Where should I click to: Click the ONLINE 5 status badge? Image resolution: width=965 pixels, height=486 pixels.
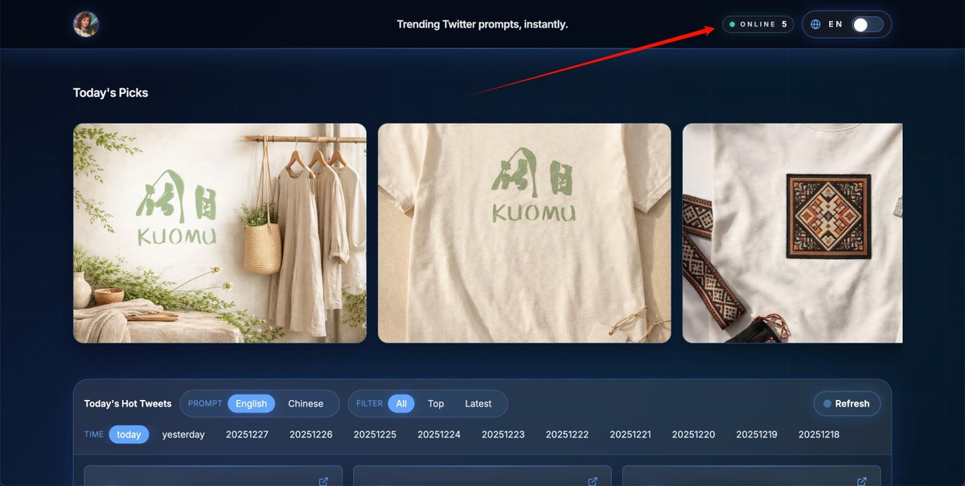(x=758, y=24)
